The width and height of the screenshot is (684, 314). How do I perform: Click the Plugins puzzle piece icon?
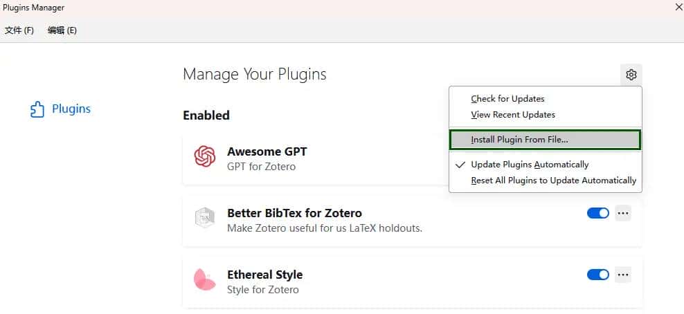pos(37,109)
